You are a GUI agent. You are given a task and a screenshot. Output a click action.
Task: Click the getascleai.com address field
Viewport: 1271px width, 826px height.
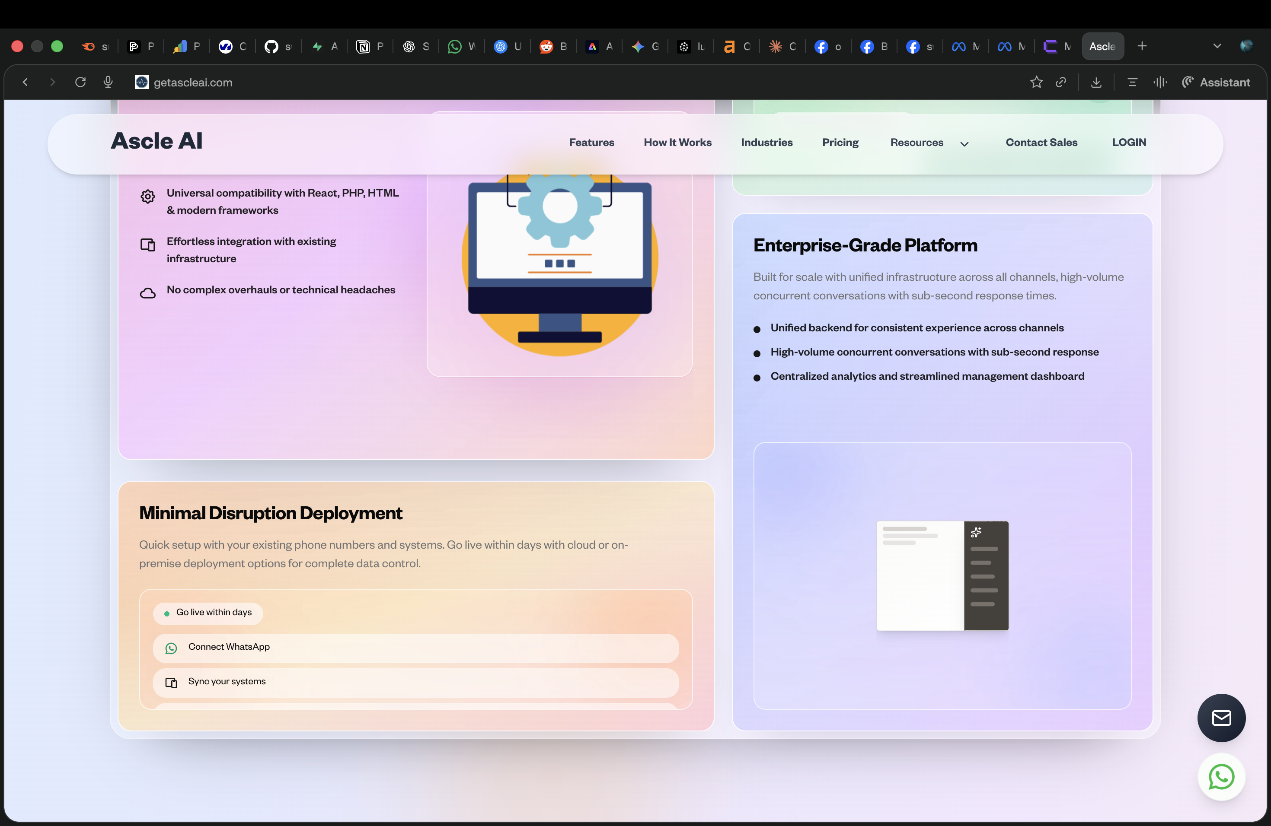point(193,82)
